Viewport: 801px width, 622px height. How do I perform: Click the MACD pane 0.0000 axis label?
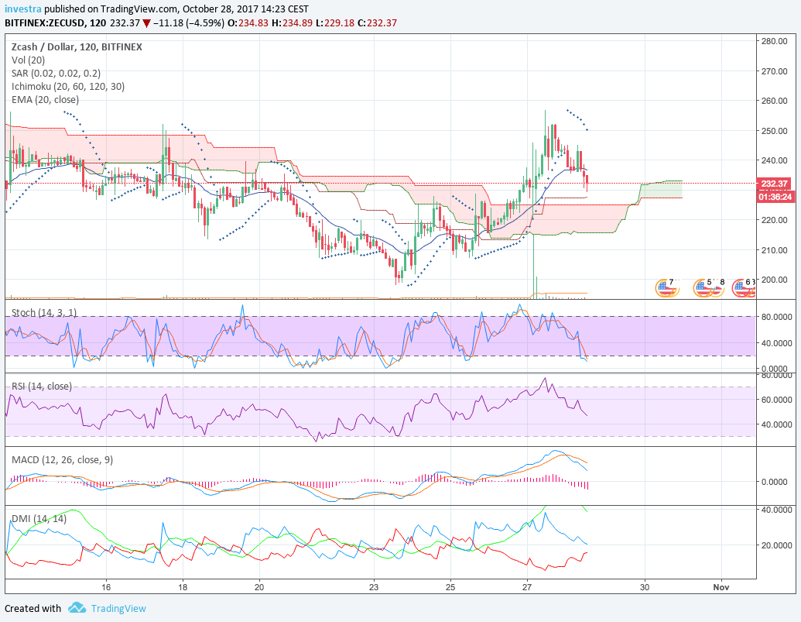pyautogui.click(x=776, y=482)
